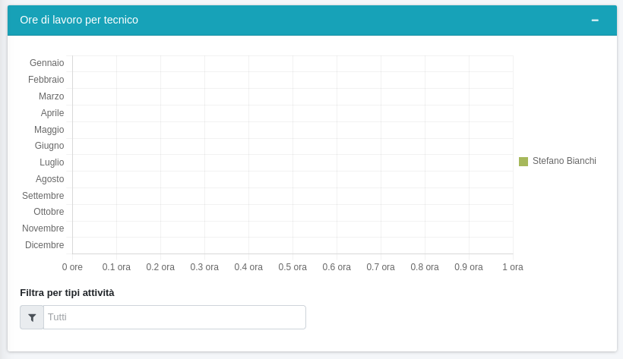Viewport: 623px width, 359px height.
Task: Click the Settembre axis label
Action: (x=43, y=196)
